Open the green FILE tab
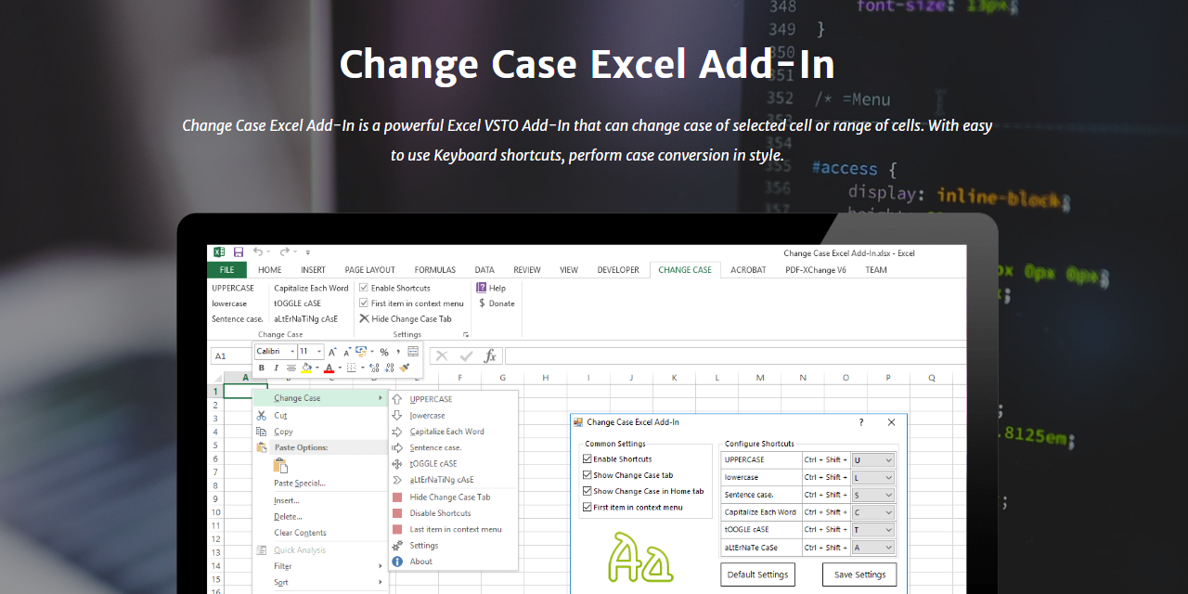Screen dimensions: 1188x594 point(226,270)
